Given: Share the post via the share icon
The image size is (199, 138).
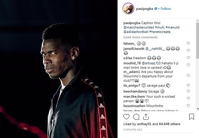Looking at the screenshot, I should (x=146, y=117).
